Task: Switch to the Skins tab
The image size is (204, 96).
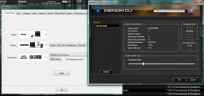Action: 19,13
